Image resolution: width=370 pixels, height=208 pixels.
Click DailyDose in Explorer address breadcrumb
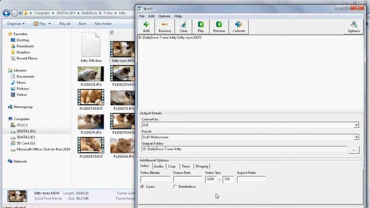89,13
